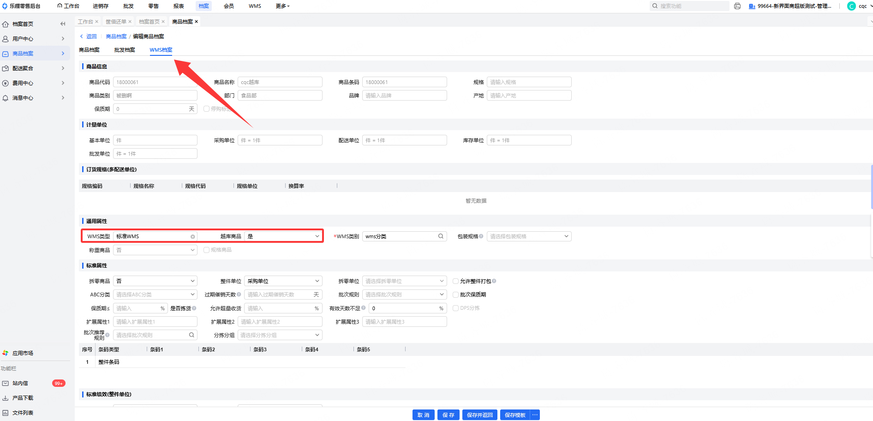Click help icon beside 有效天数不足
Image resolution: width=873 pixels, height=421 pixels.
[x=364, y=308]
